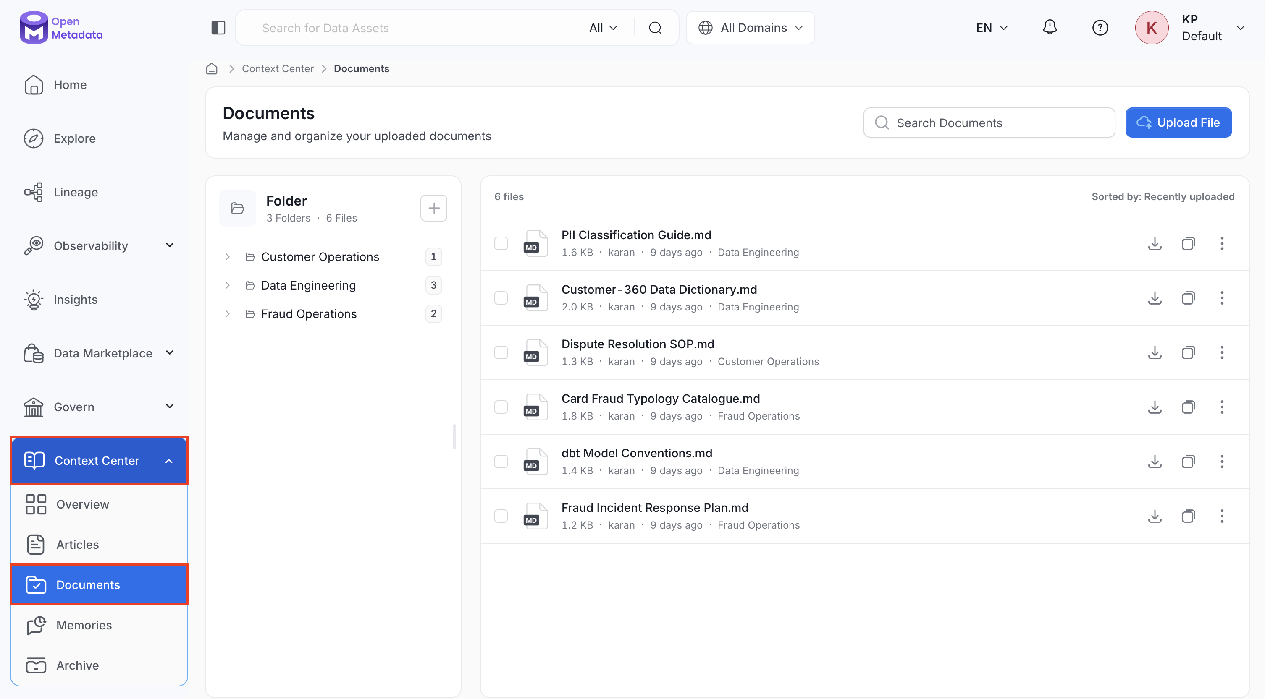The image size is (1265, 699).
Task: Open the help question mark icon
Action: (x=1100, y=28)
